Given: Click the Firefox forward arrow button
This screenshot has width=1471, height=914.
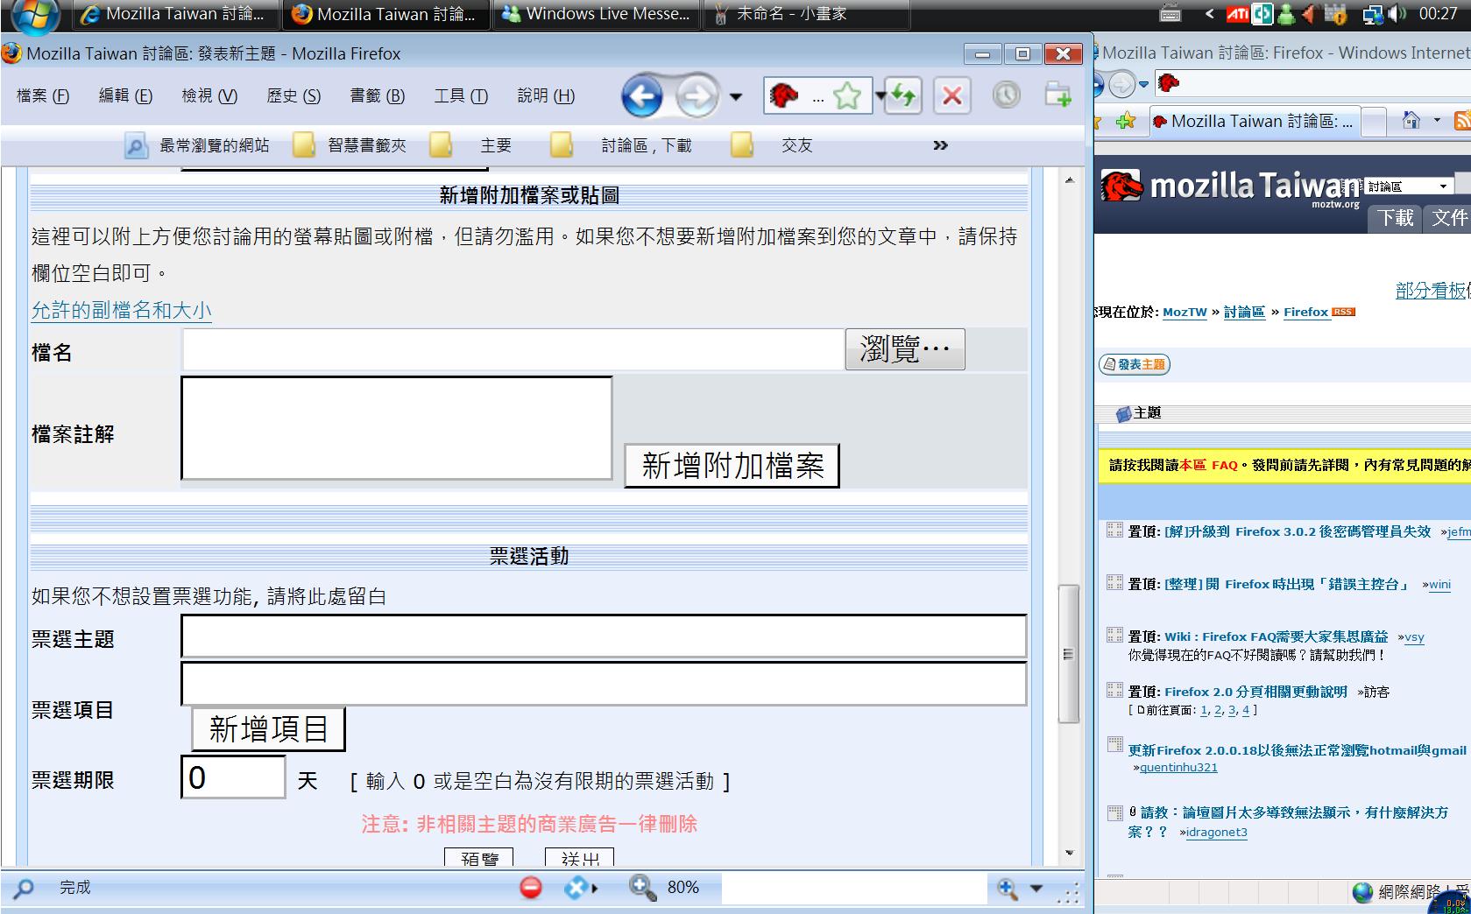Looking at the screenshot, I should pos(697,96).
